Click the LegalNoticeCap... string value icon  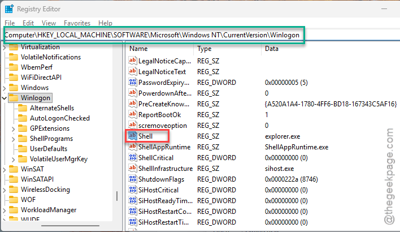click(x=132, y=61)
